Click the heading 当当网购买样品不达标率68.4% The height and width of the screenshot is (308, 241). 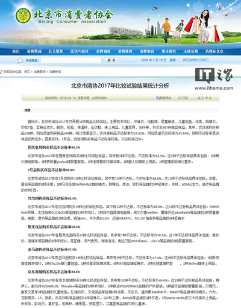coord(52,198)
